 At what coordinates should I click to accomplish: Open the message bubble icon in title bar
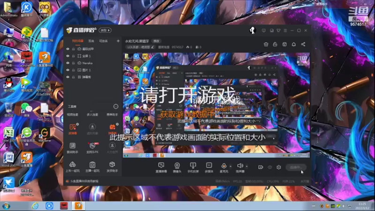263,30
